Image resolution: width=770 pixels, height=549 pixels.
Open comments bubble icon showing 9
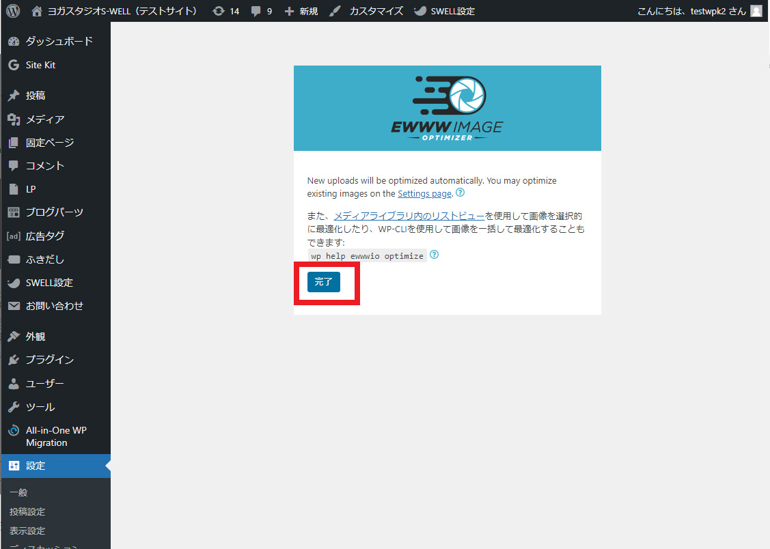[x=256, y=12]
